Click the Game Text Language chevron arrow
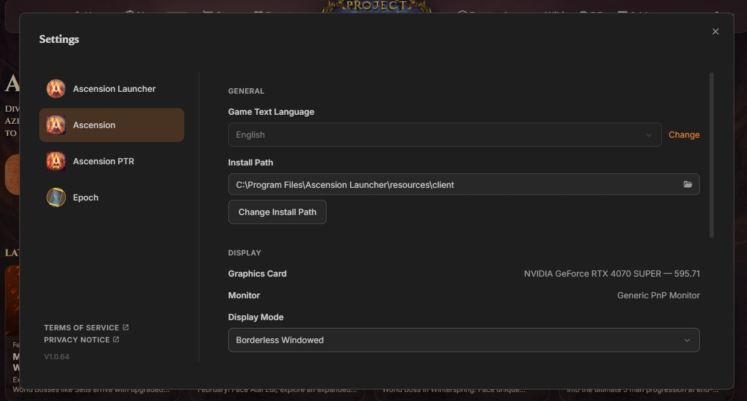 tap(649, 135)
